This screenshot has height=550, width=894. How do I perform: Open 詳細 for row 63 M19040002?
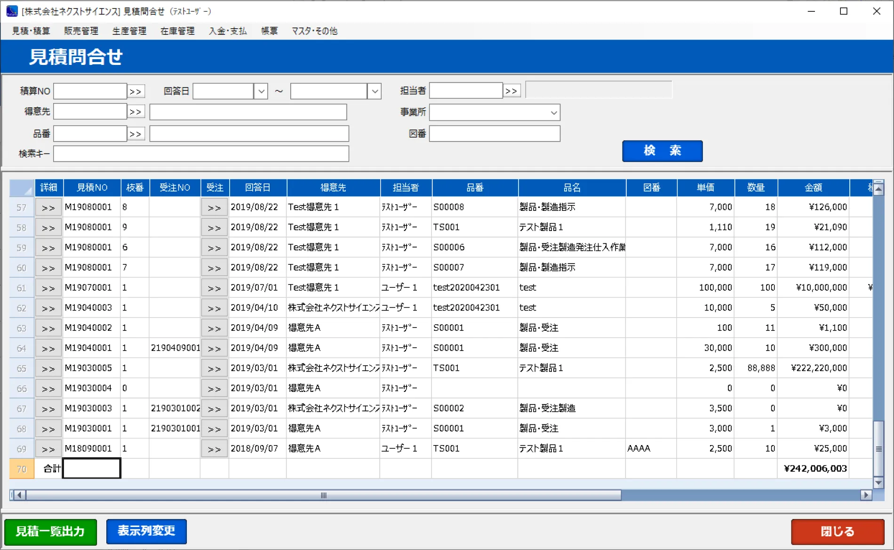pyautogui.click(x=48, y=328)
